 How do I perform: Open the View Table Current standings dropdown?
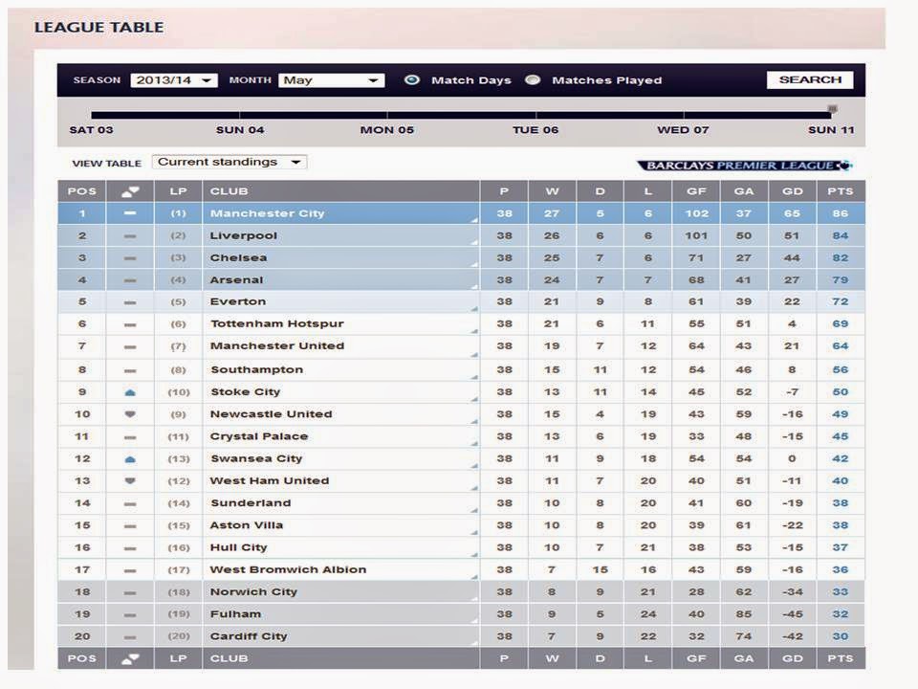(229, 162)
